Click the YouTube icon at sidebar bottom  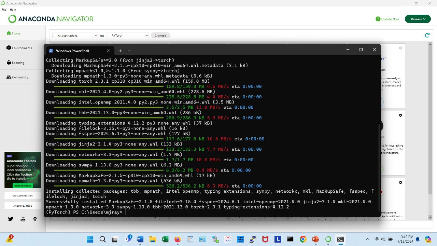[x=23, y=219]
